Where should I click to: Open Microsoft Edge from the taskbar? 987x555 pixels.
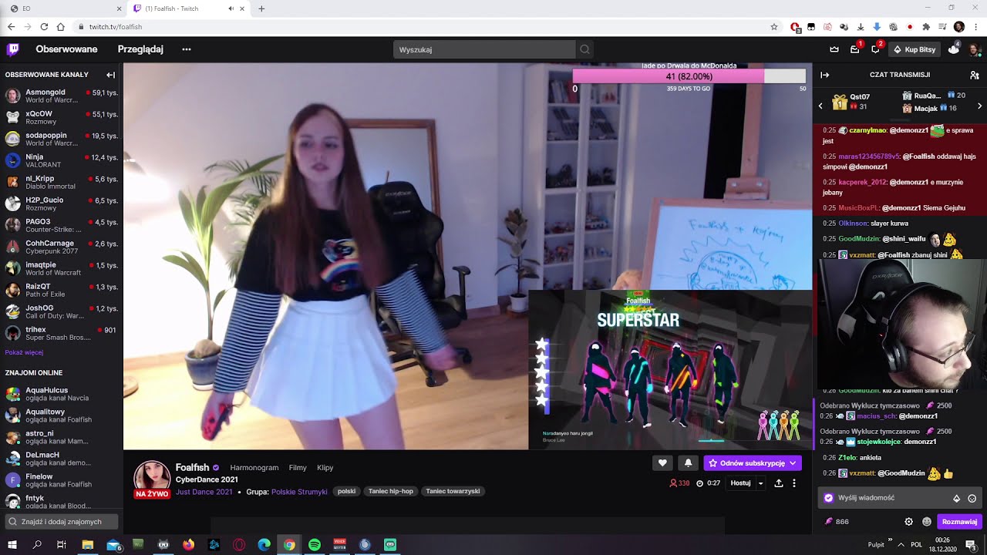[x=264, y=544]
